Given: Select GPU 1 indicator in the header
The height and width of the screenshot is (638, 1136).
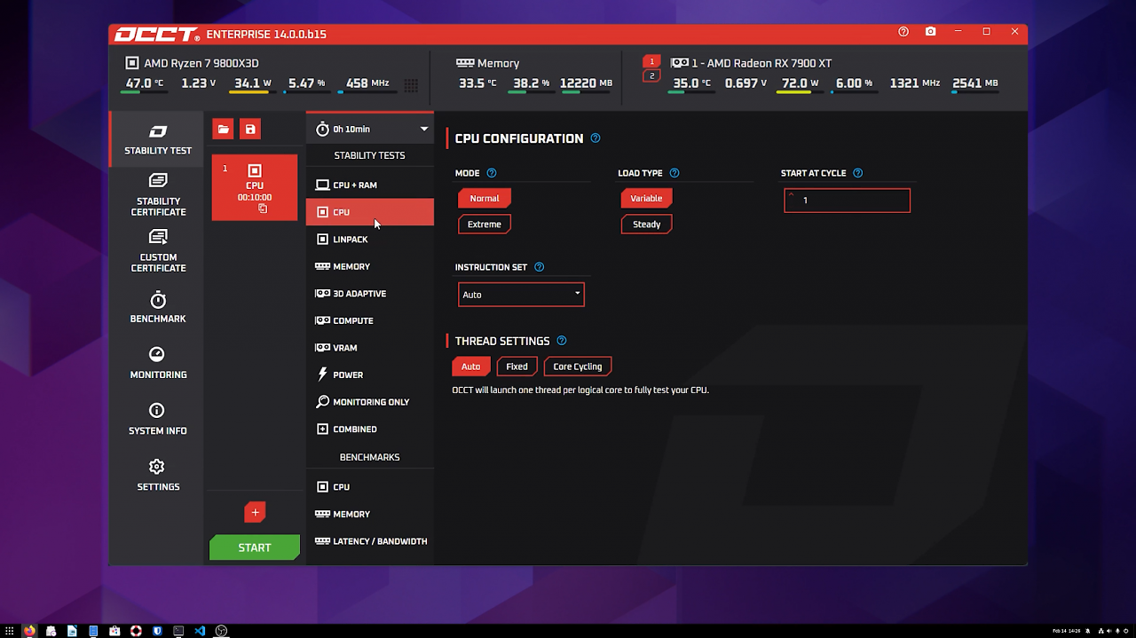Looking at the screenshot, I should (652, 61).
